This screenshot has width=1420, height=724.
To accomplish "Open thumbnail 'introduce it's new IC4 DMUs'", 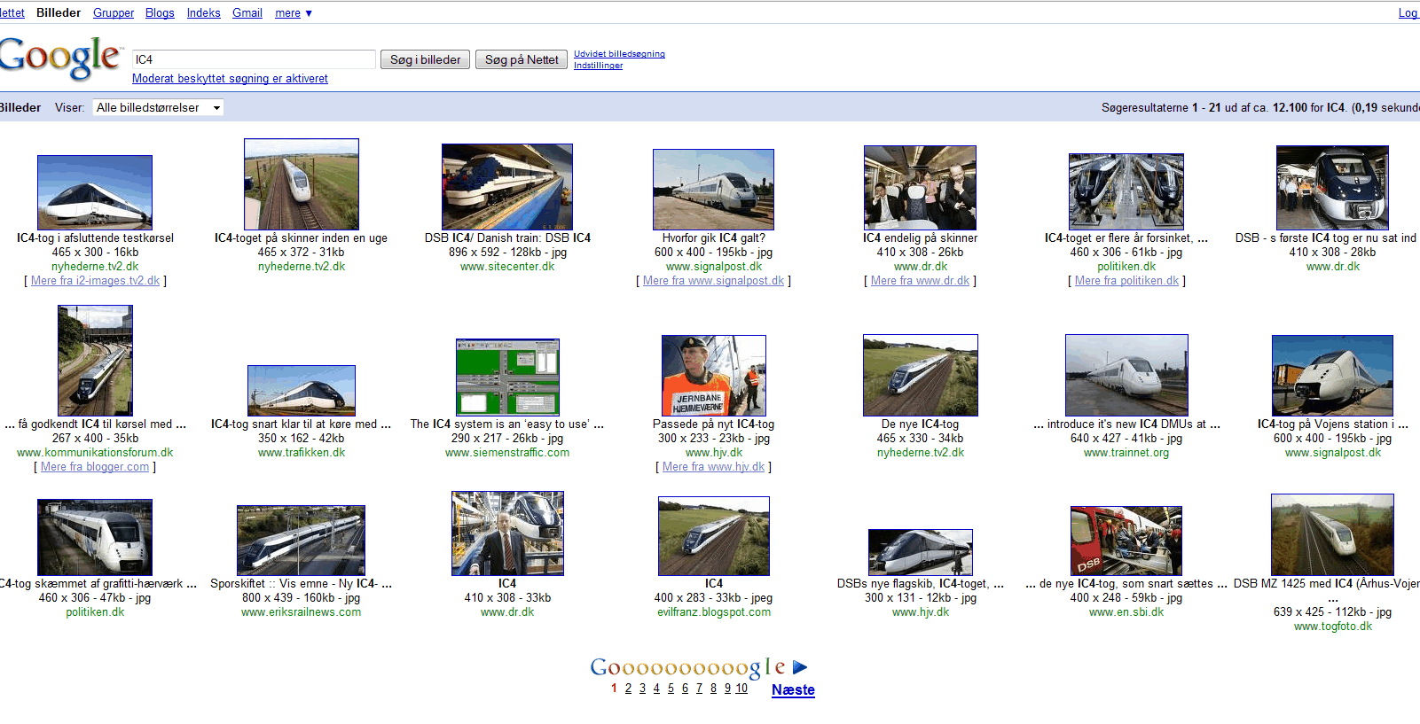I will [1126, 375].
